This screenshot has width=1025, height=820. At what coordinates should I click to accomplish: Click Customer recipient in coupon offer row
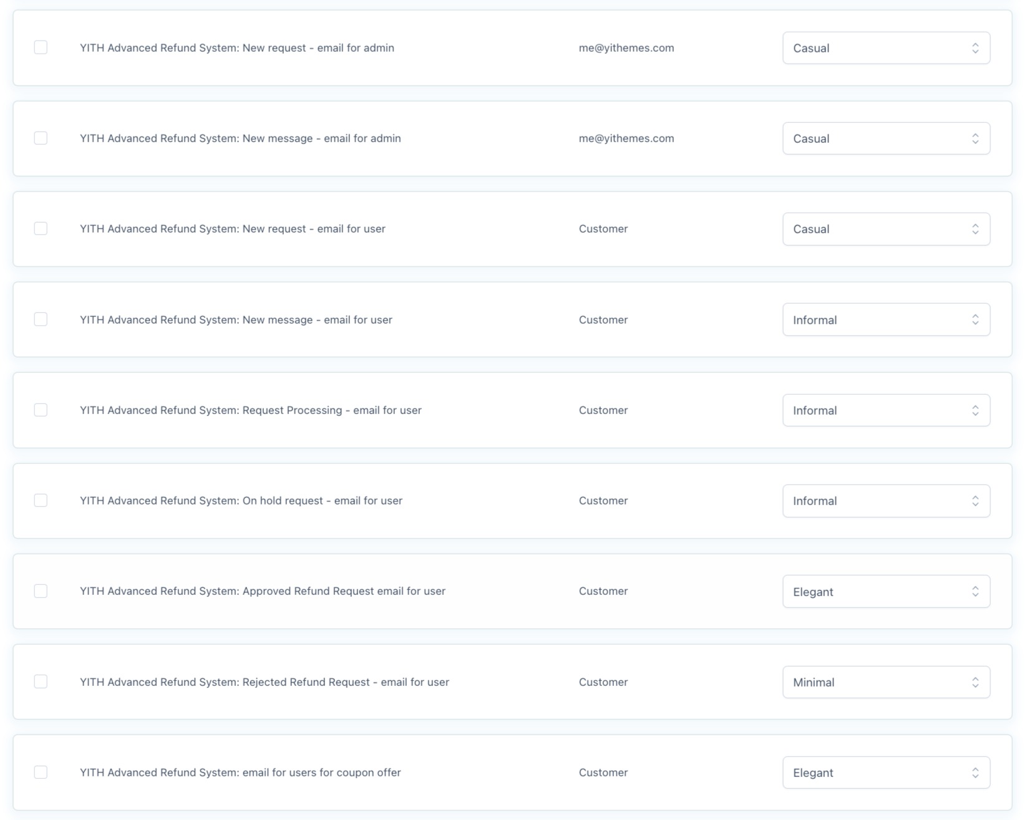[603, 773]
